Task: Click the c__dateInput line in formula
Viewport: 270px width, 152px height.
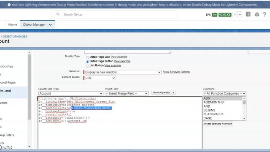Action: (65, 118)
